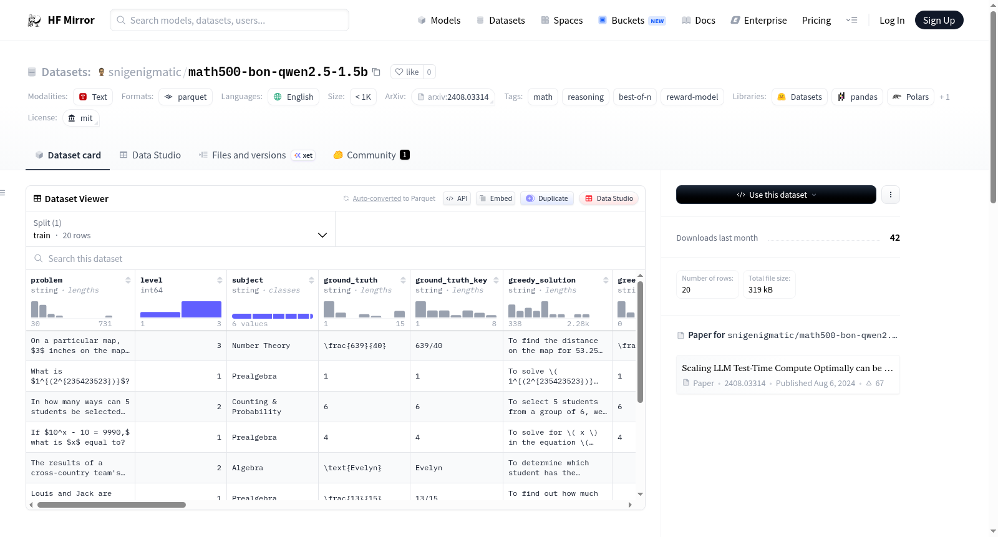The width and height of the screenshot is (998, 537).
Task: Click the reasoning tag
Action: (586, 97)
